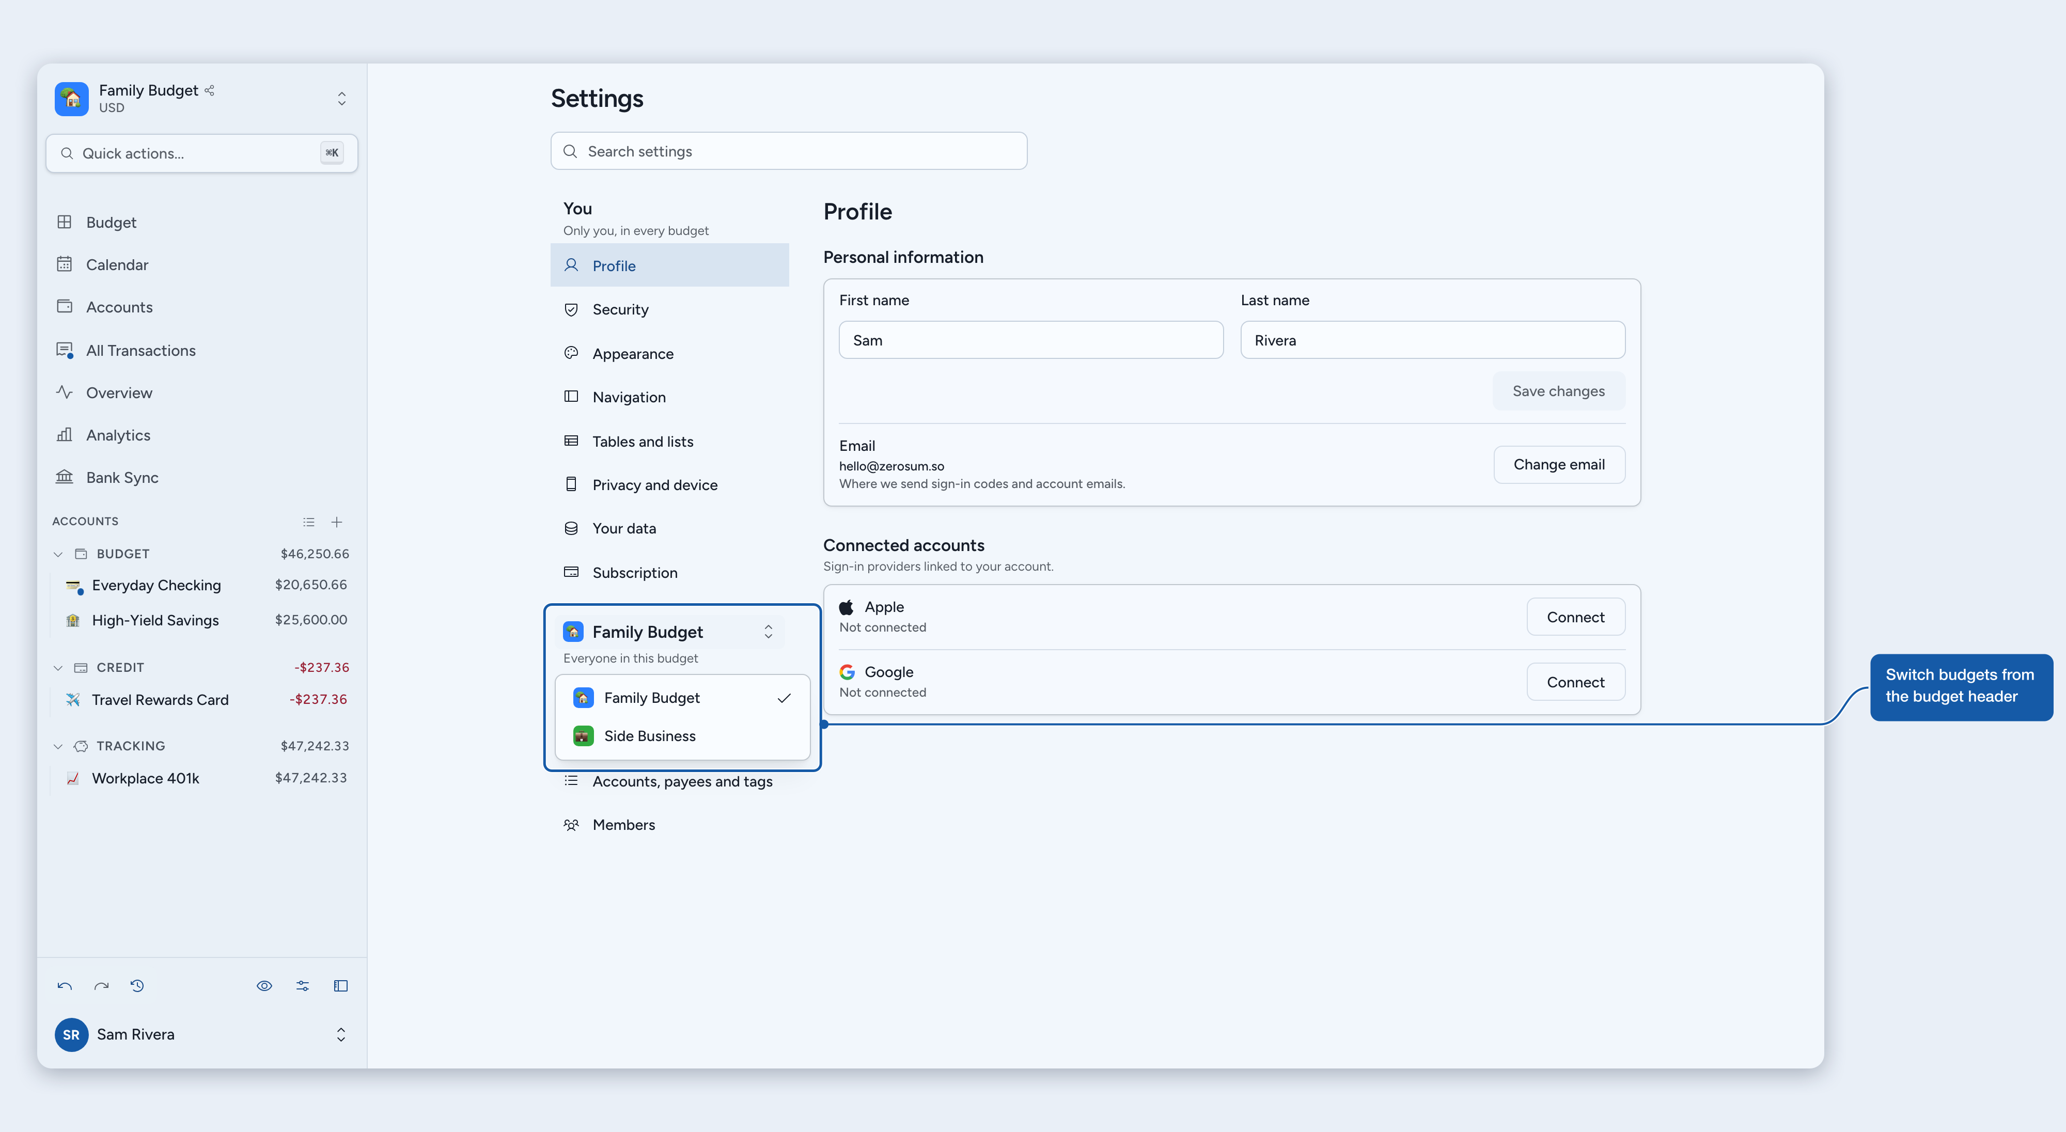The height and width of the screenshot is (1132, 2066).
Task: Click the Workplace 401k chart icon
Action: pos(73,778)
